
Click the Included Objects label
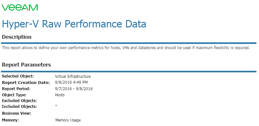(19, 107)
